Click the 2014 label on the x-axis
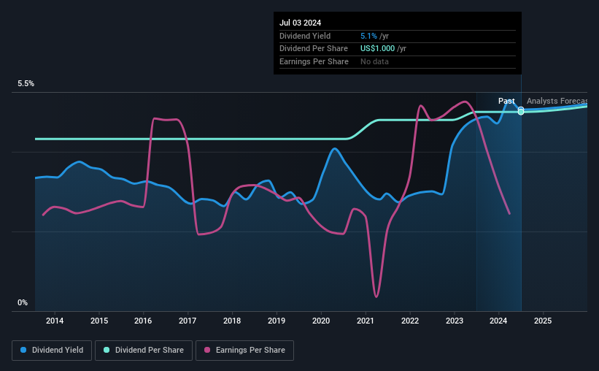This screenshot has width=599, height=371. point(55,321)
